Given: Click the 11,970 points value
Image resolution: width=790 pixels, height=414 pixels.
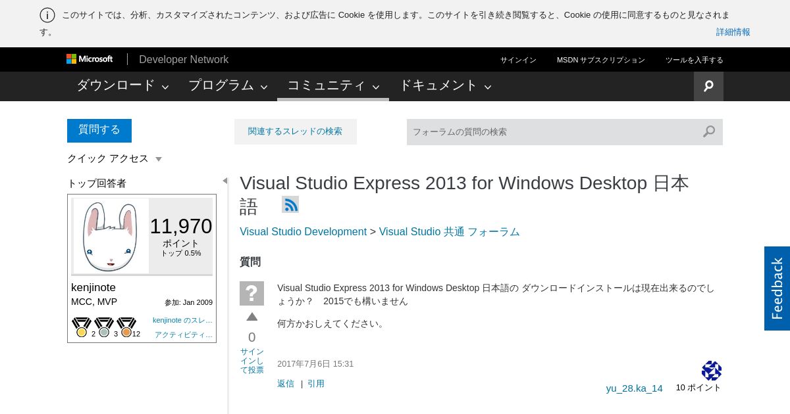Looking at the screenshot, I should 180,226.
